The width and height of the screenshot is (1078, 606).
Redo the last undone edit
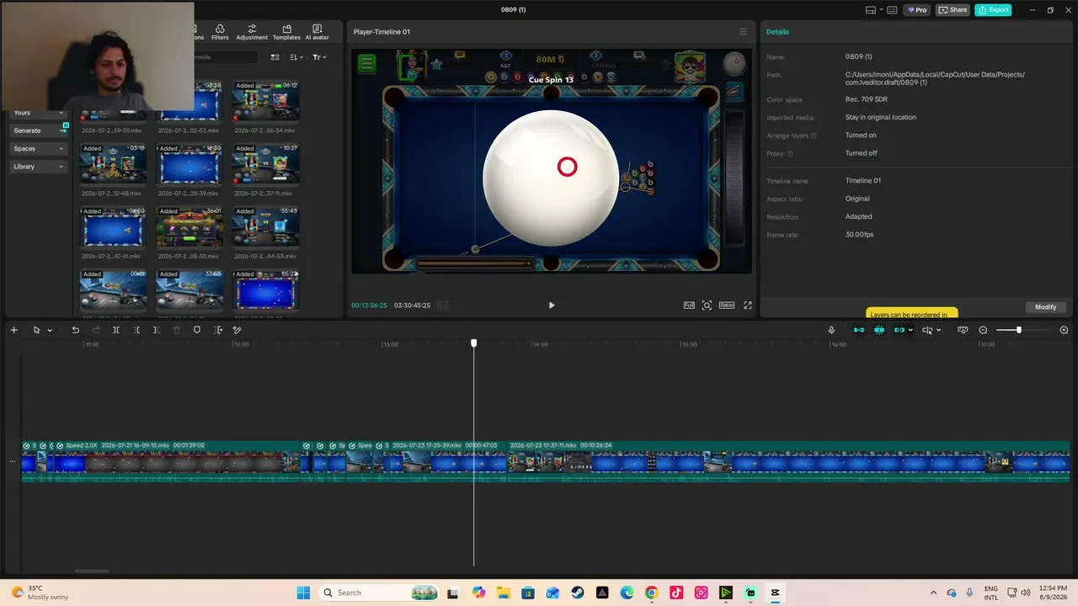(x=96, y=330)
